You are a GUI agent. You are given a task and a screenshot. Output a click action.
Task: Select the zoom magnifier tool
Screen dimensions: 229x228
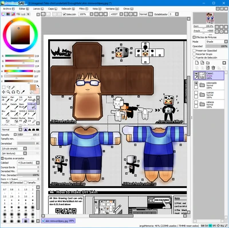(x=9, y=92)
